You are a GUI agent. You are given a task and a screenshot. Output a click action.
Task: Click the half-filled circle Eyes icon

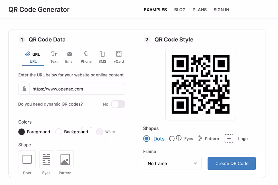coord(179,138)
